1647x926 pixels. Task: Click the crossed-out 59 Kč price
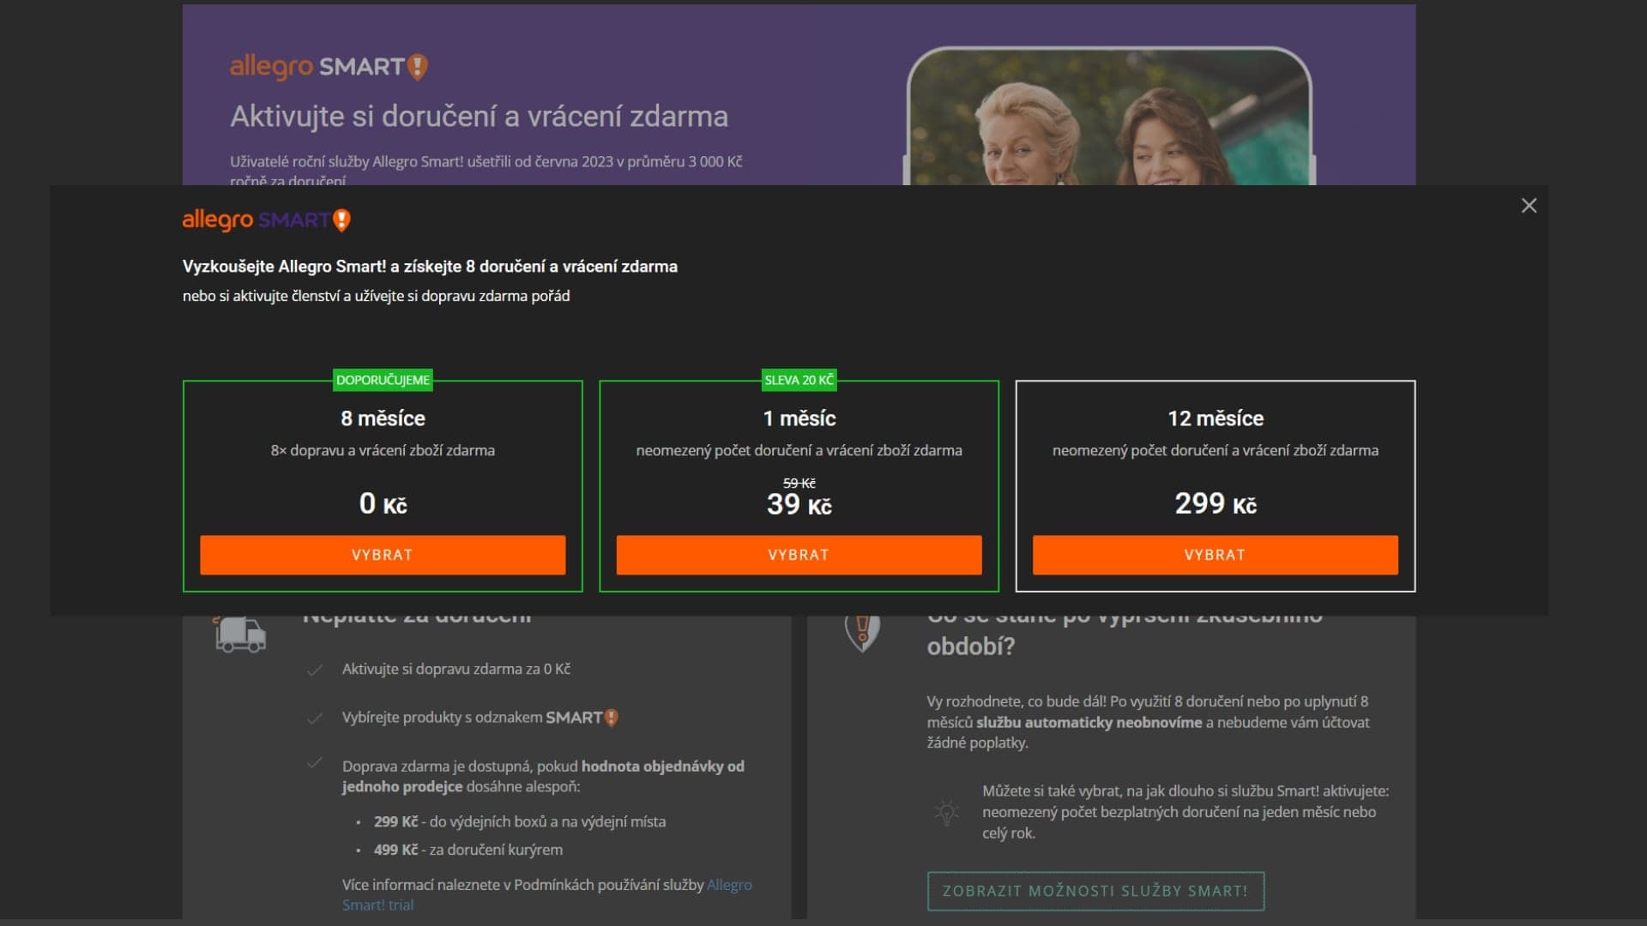coord(799,484)
